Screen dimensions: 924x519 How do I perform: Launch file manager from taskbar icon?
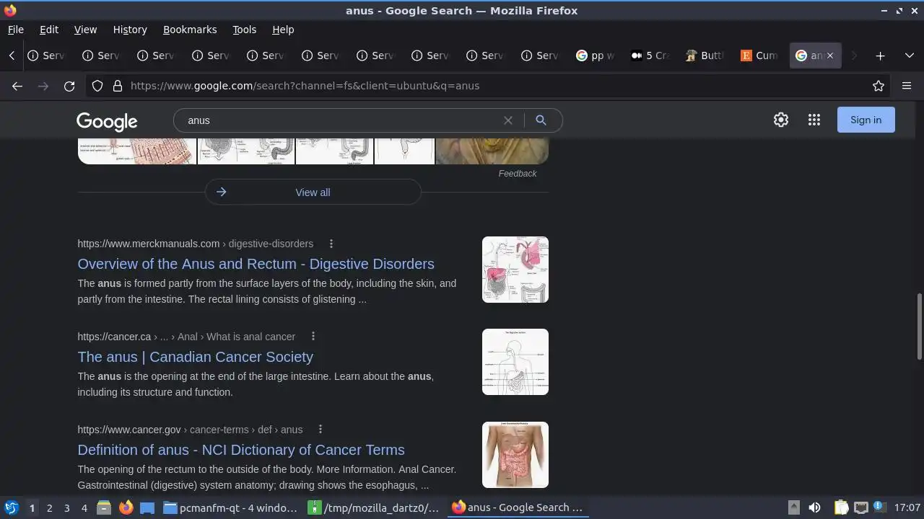pyautogui.click(x=104, y=507)
